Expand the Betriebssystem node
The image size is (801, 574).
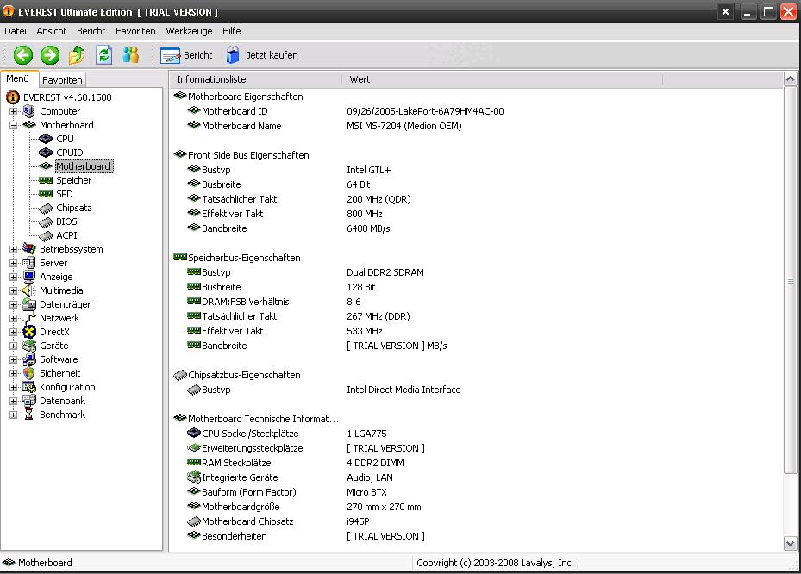click(13, 249)
